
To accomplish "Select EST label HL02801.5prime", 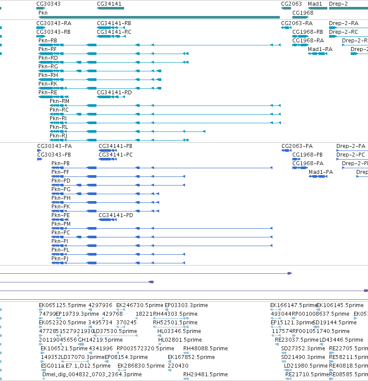I will pos(180,340).
